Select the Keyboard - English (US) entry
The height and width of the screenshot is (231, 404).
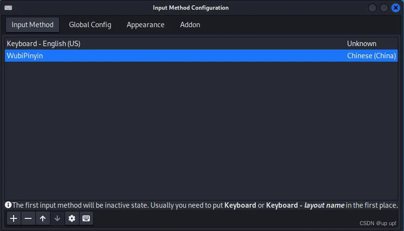[x=201, y=44]
